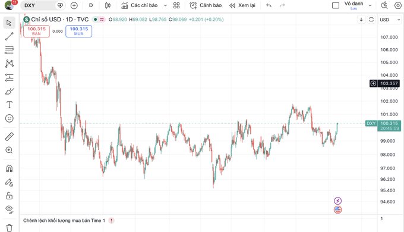
Task: Click the 100.315 MUA buy button
Action: click(79, 31)
